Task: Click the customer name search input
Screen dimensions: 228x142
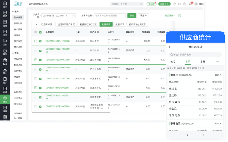Action: point(110,16)
